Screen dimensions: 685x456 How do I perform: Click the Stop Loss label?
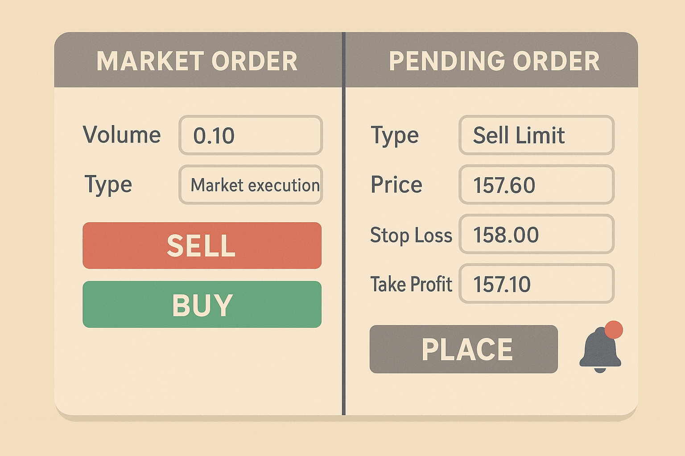click(411, 235)
